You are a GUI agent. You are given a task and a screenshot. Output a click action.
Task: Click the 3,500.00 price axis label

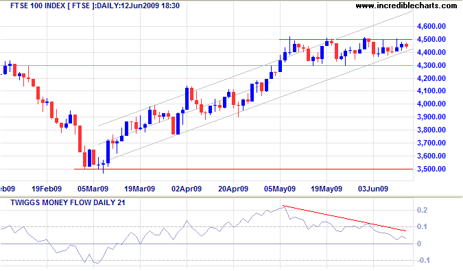click(431, 169)
